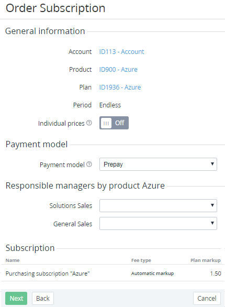Click the Payment model dropdown arrow
This screenshot has height=307, width=225.
[x=212, y=164]
